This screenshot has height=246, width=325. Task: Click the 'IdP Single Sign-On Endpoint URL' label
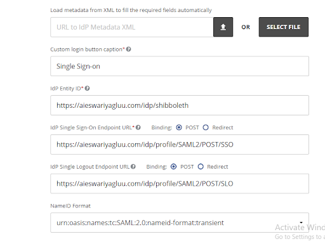pos(91,127)
